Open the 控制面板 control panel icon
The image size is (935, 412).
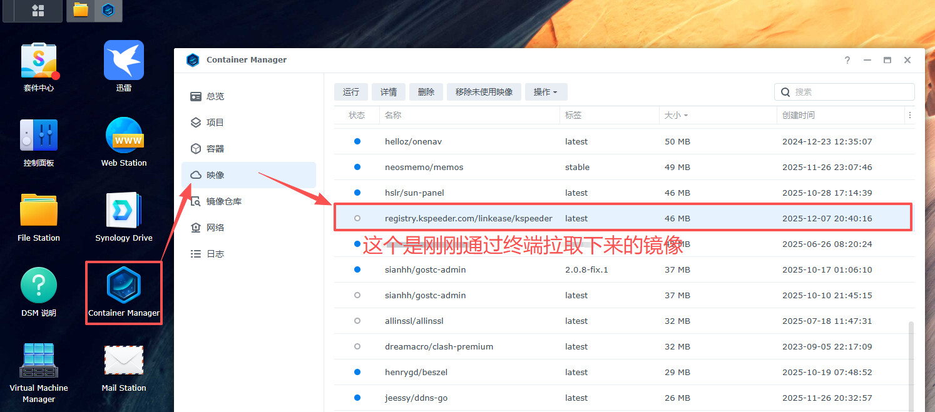(x=39, y=136)
